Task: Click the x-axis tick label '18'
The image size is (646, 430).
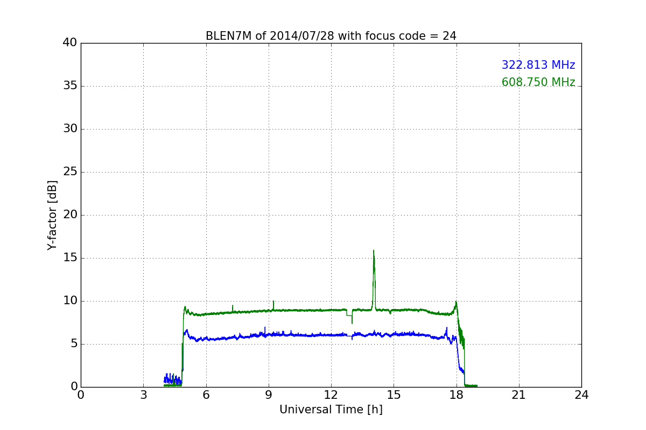Action: 456,395
